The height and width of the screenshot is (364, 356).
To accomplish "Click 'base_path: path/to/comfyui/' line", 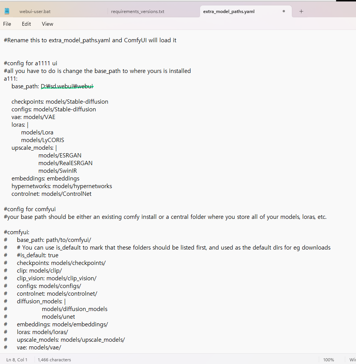I will click(x=54, y=240).
